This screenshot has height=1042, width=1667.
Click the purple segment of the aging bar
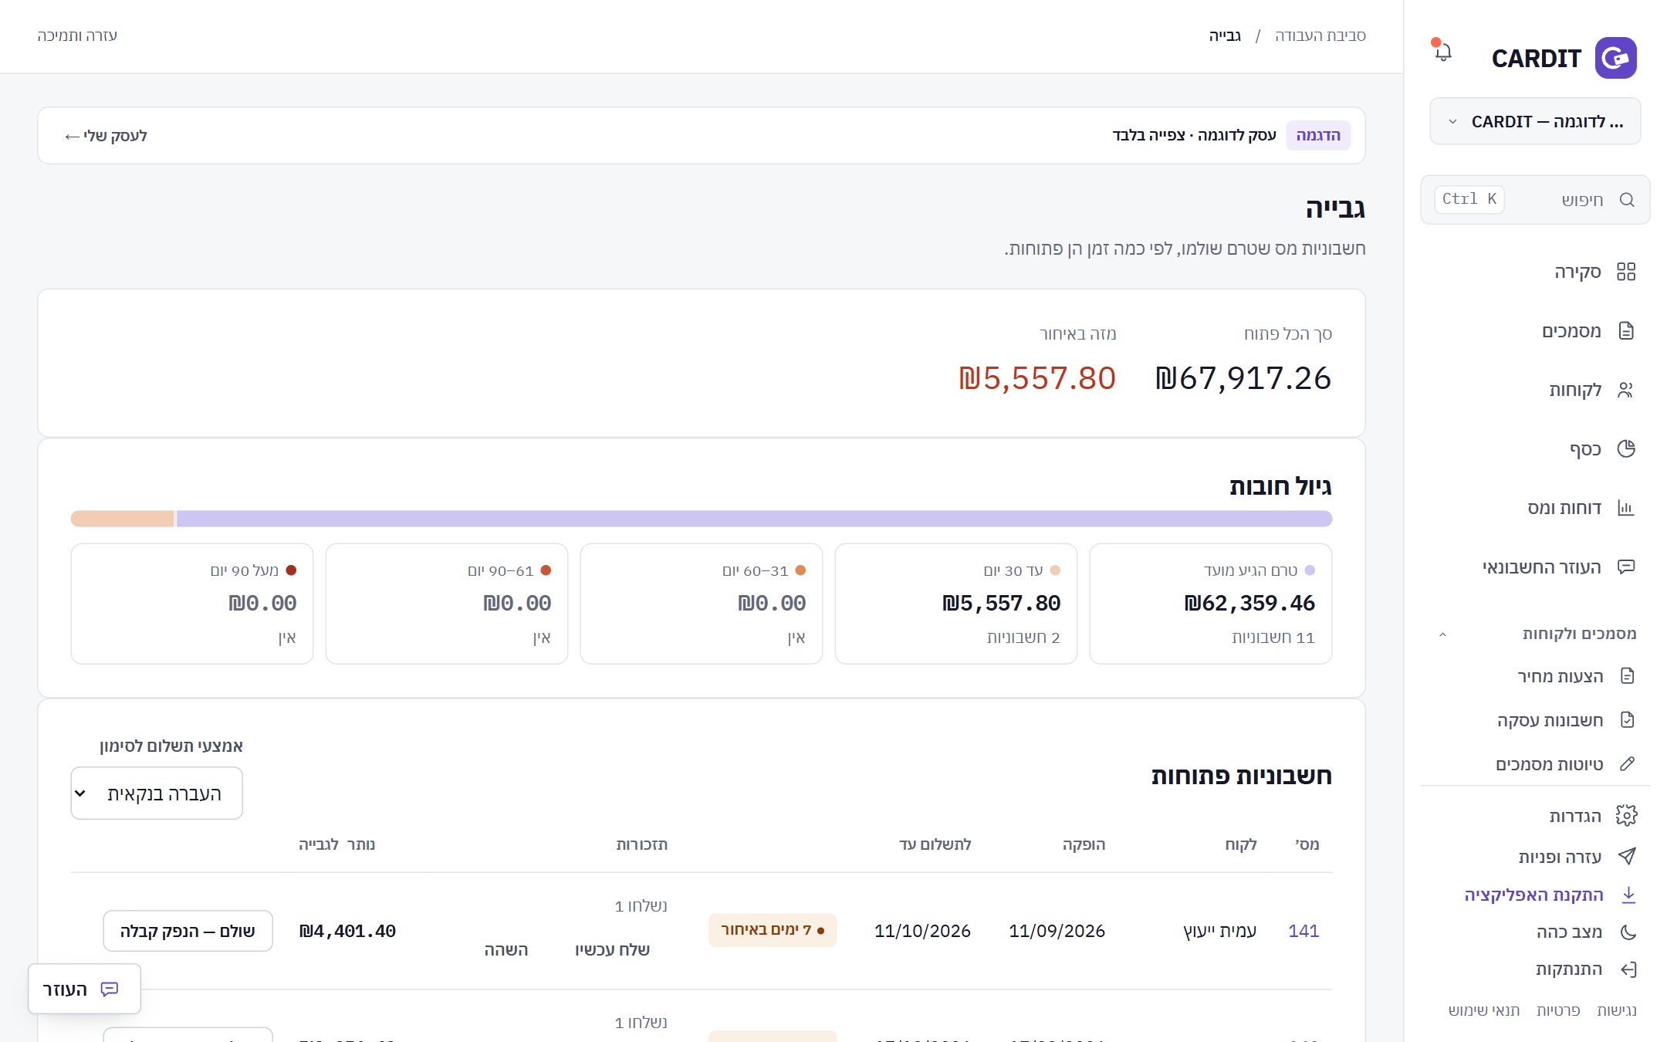pyautogui.click(x=754, y=519)
